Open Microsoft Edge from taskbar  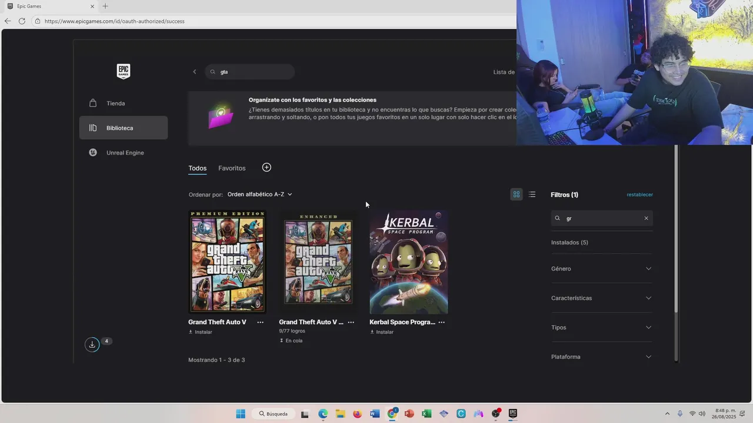click(323, 414)
